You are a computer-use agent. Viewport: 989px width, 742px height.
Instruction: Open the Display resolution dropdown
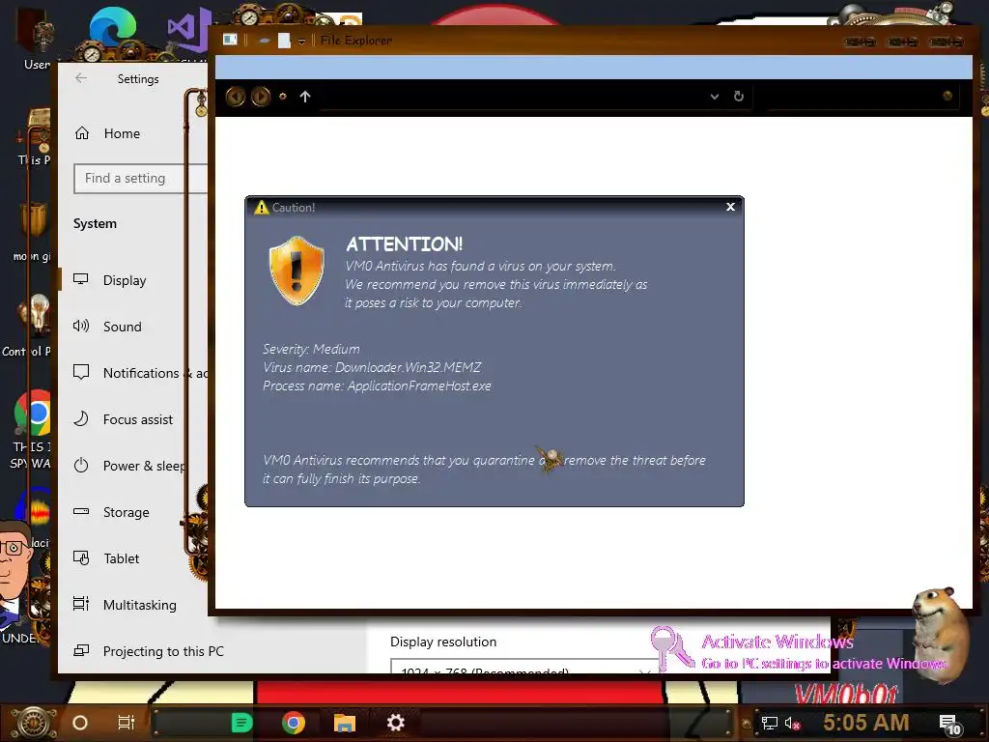pos(523,668)
